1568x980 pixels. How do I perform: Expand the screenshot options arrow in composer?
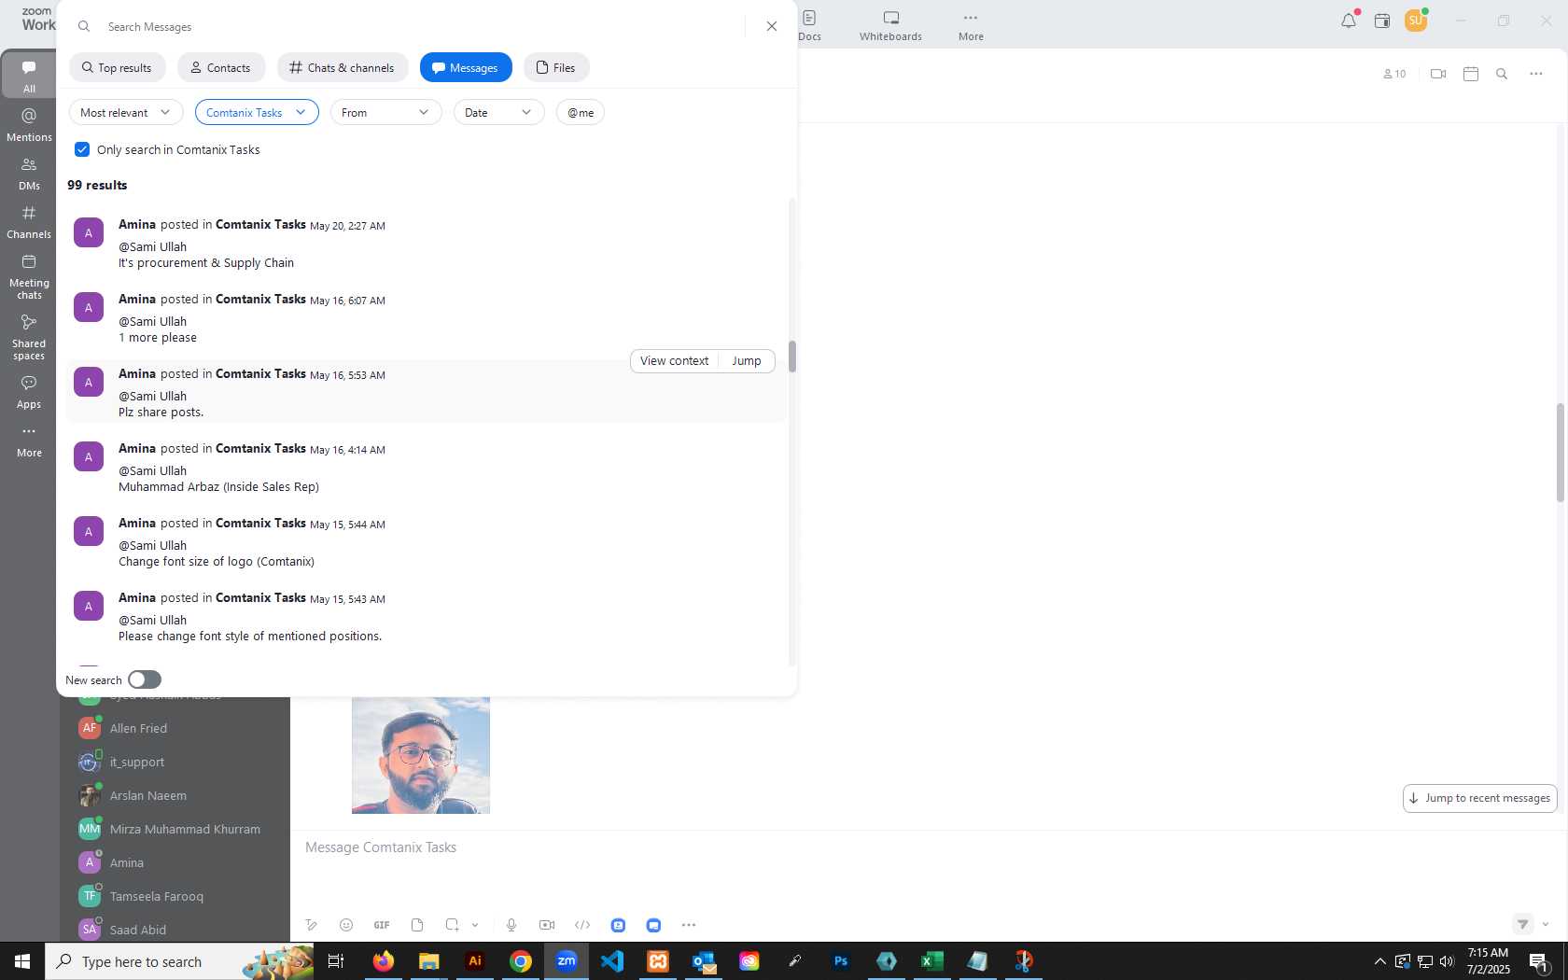475,925
